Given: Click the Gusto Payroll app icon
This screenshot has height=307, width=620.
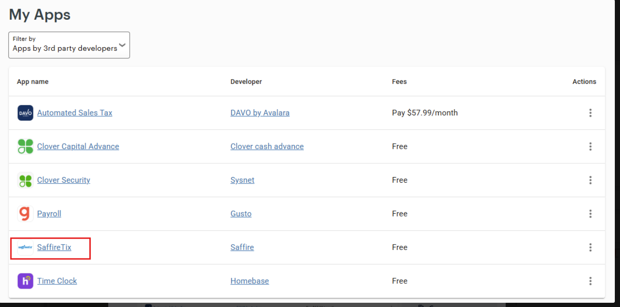Looking at the screenshot, I should [x=25, y=214].
